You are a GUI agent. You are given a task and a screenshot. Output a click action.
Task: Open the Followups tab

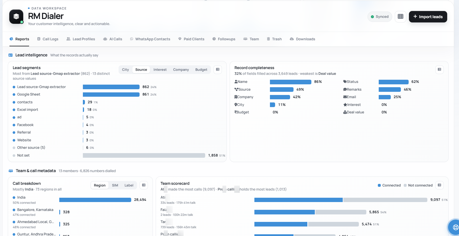point(224,39)
